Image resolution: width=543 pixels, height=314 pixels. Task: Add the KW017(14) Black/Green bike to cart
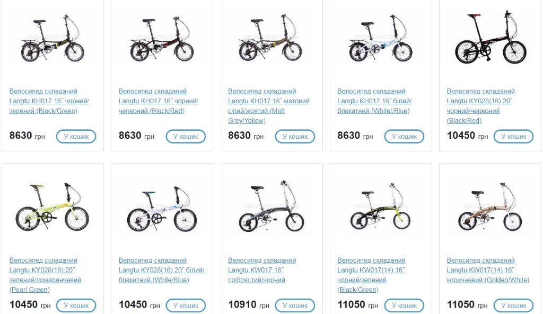pyautogui.click(x=404, y=306)
